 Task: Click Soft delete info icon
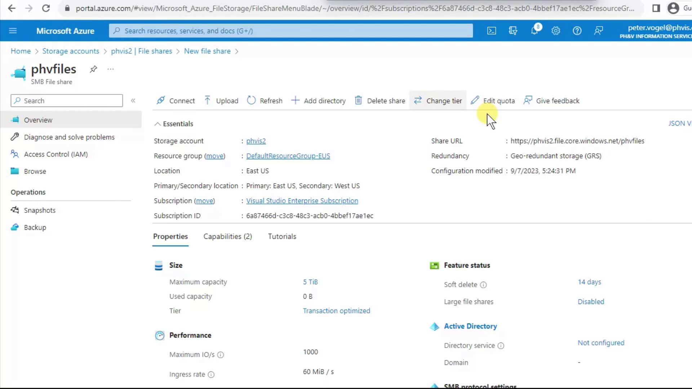pyautogui.click(x=483, y=285)
